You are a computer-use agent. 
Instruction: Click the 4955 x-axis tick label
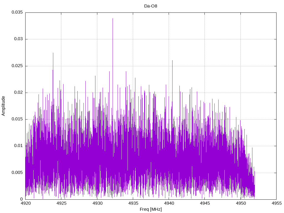point(276,203)
